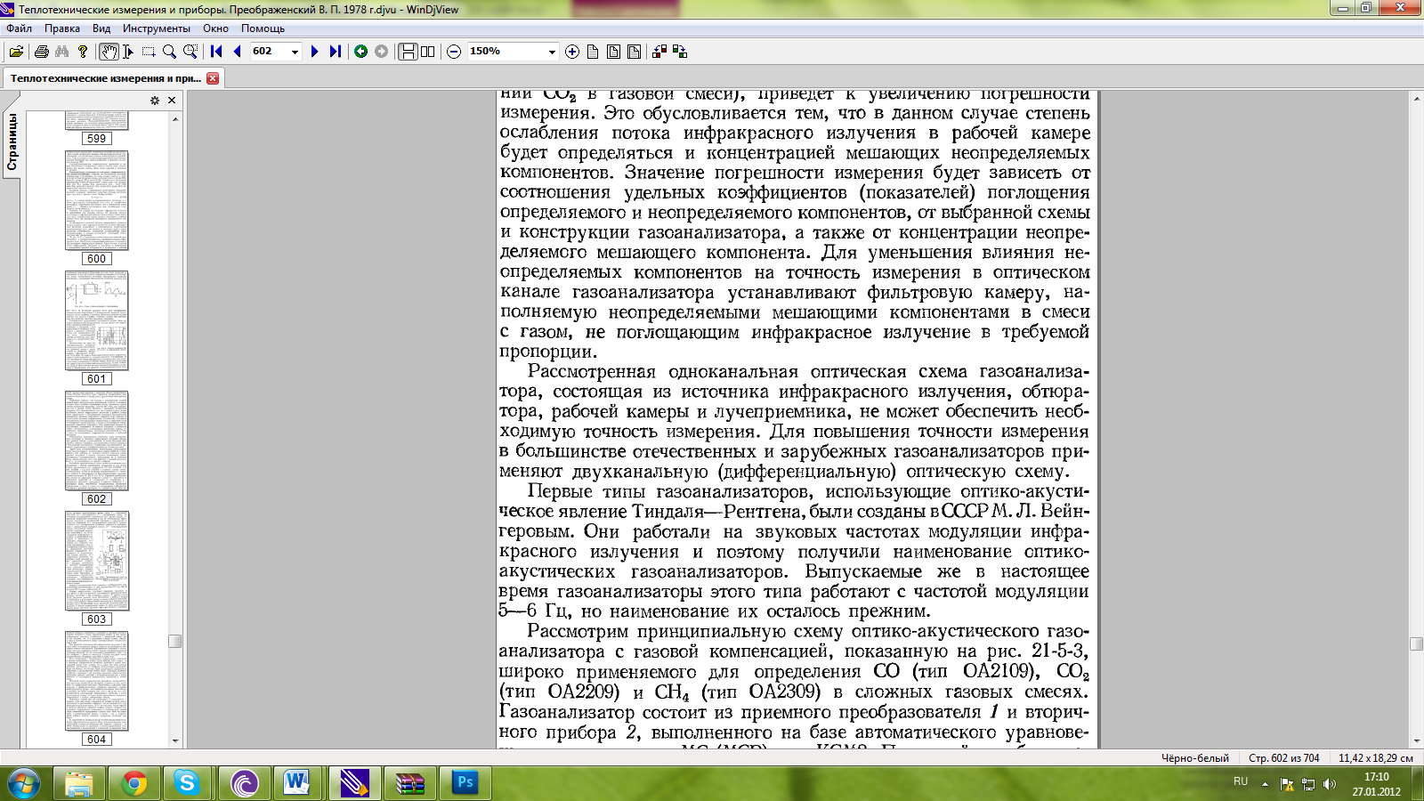Select the Hand drag tool

coord(109,52)
